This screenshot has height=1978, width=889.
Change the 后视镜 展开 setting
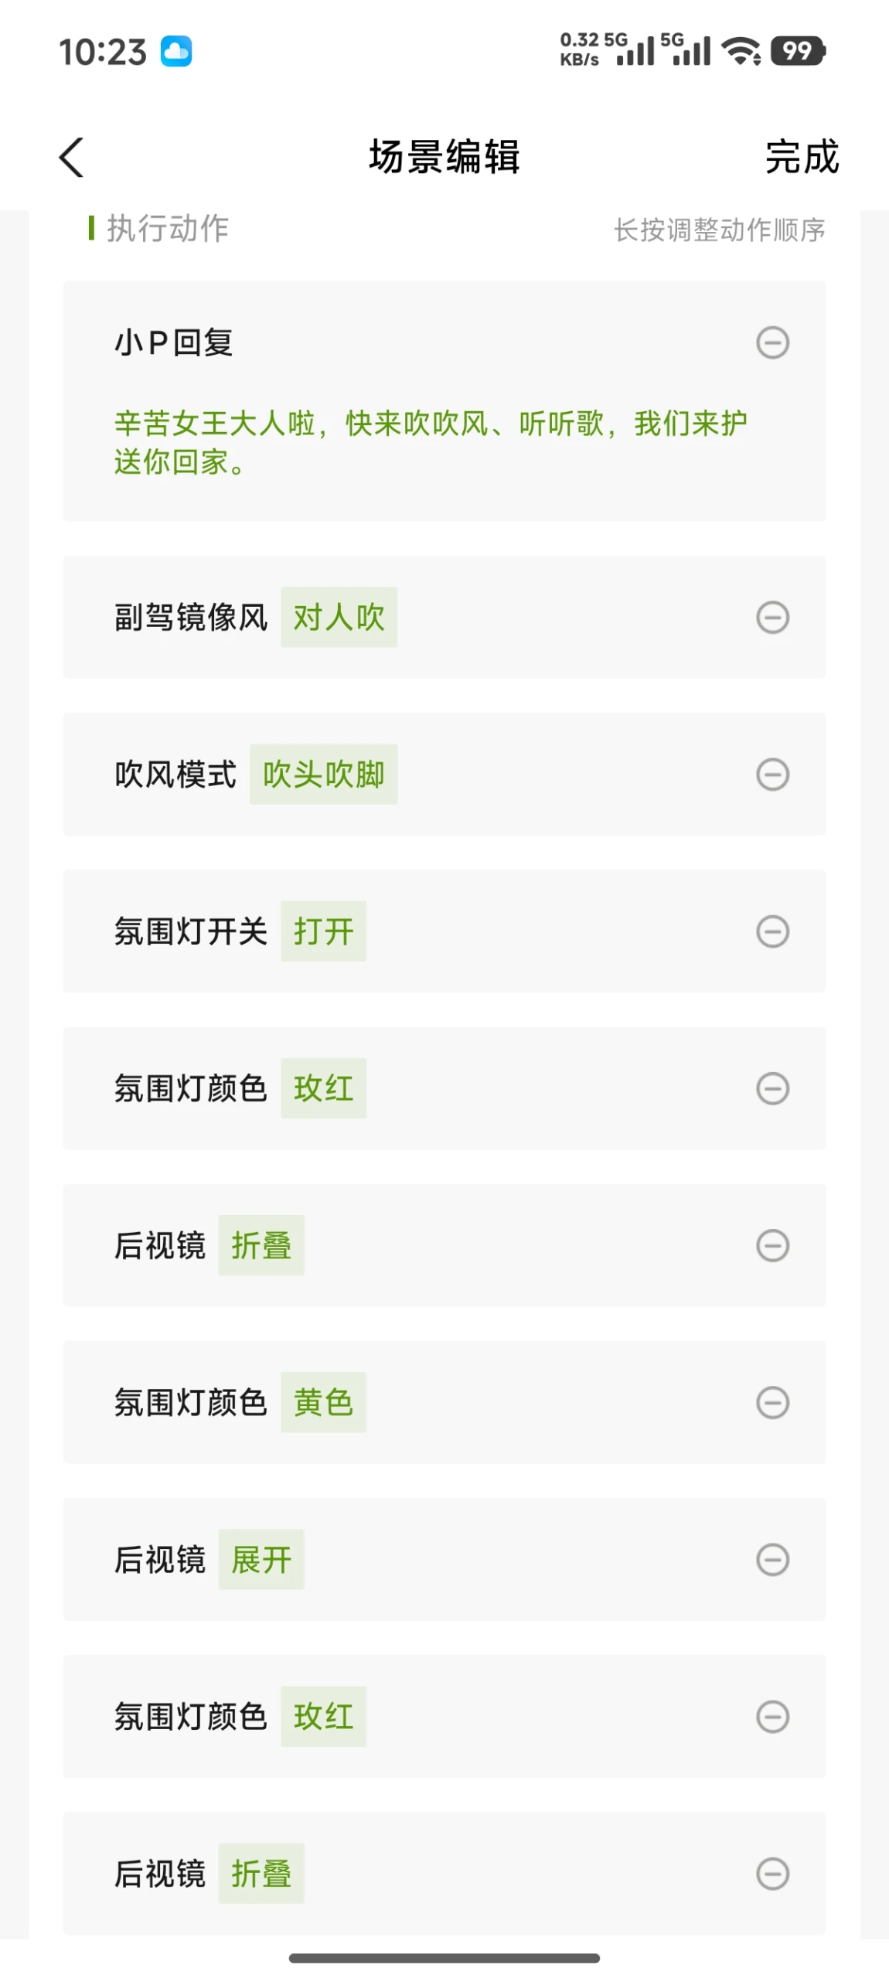point(261,1558)
